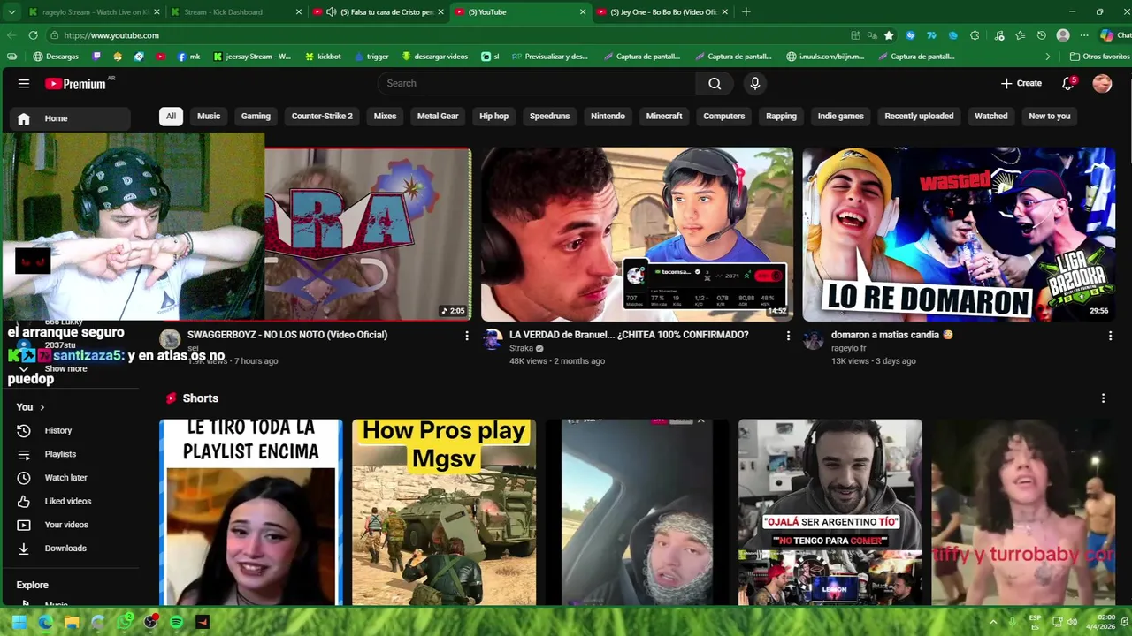Open the account avatar menu
Screen dimensions: 1132x636
[x=1102, y=83]
